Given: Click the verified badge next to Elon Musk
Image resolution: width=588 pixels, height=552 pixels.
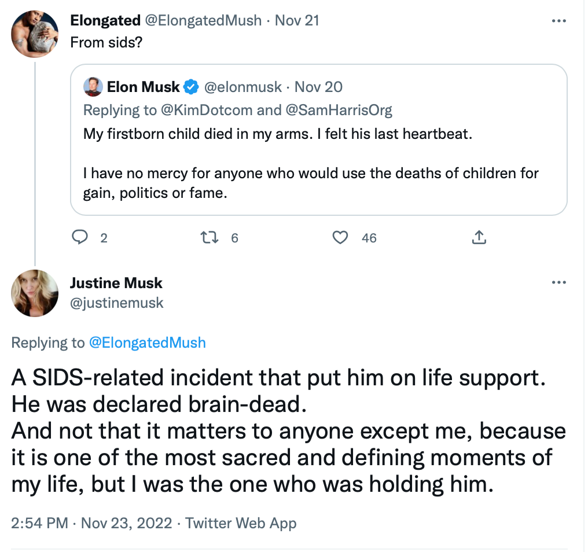Looking at the screenshot, I should click(191, 87).
